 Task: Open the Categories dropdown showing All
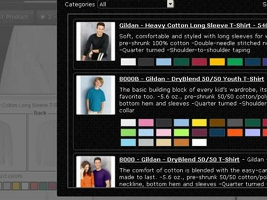[x=135, y=4]
